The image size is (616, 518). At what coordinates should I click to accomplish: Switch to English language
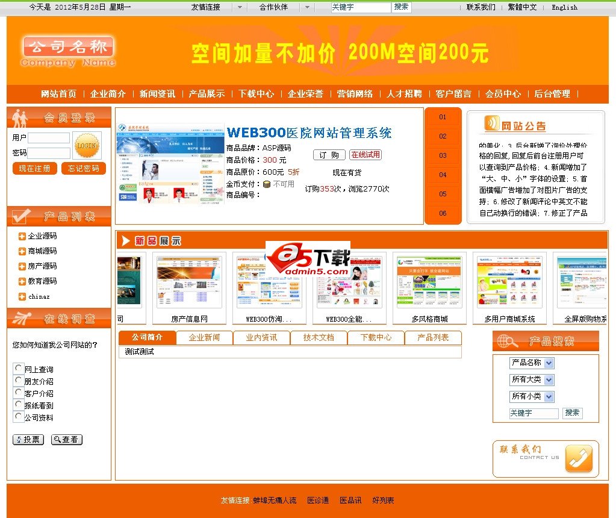565,7
